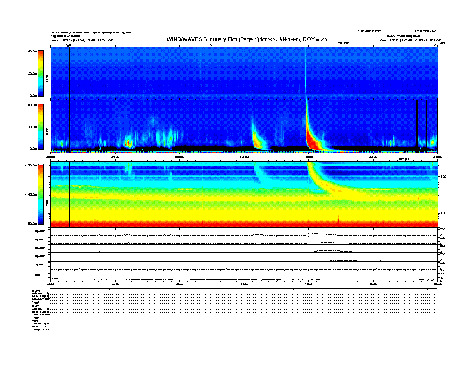Click the 40.00 tick on top color scale
This screenshot has height=365, width=472.
click(x=32, y=51)
